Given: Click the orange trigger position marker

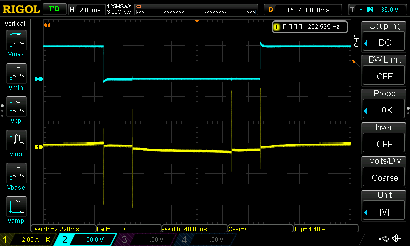Looking at the screenshot, I should tap(197, 22).
